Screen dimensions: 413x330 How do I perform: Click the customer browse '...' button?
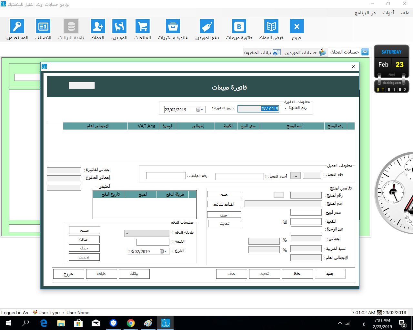click(x=296, y=176)
